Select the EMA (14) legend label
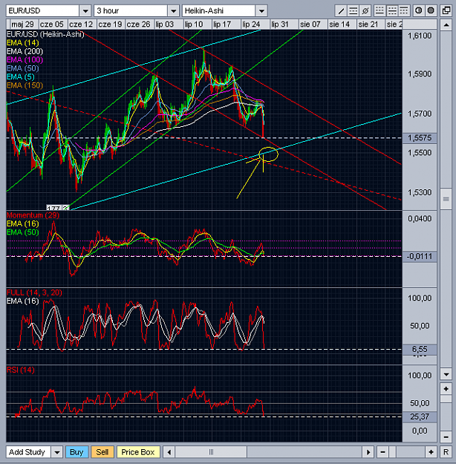The height and width of the screenshot is (464, 456). point(22,43)
